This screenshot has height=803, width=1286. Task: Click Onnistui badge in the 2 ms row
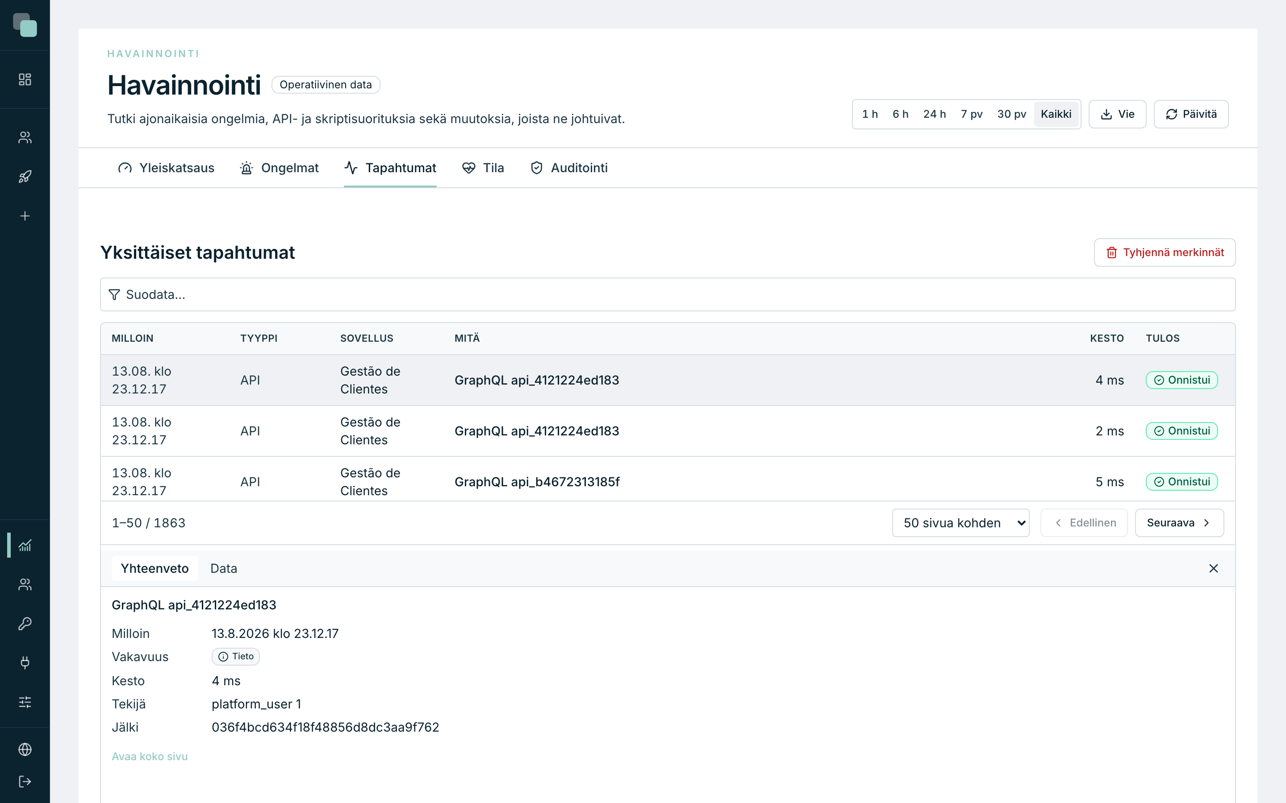[x=1182, y=431]
